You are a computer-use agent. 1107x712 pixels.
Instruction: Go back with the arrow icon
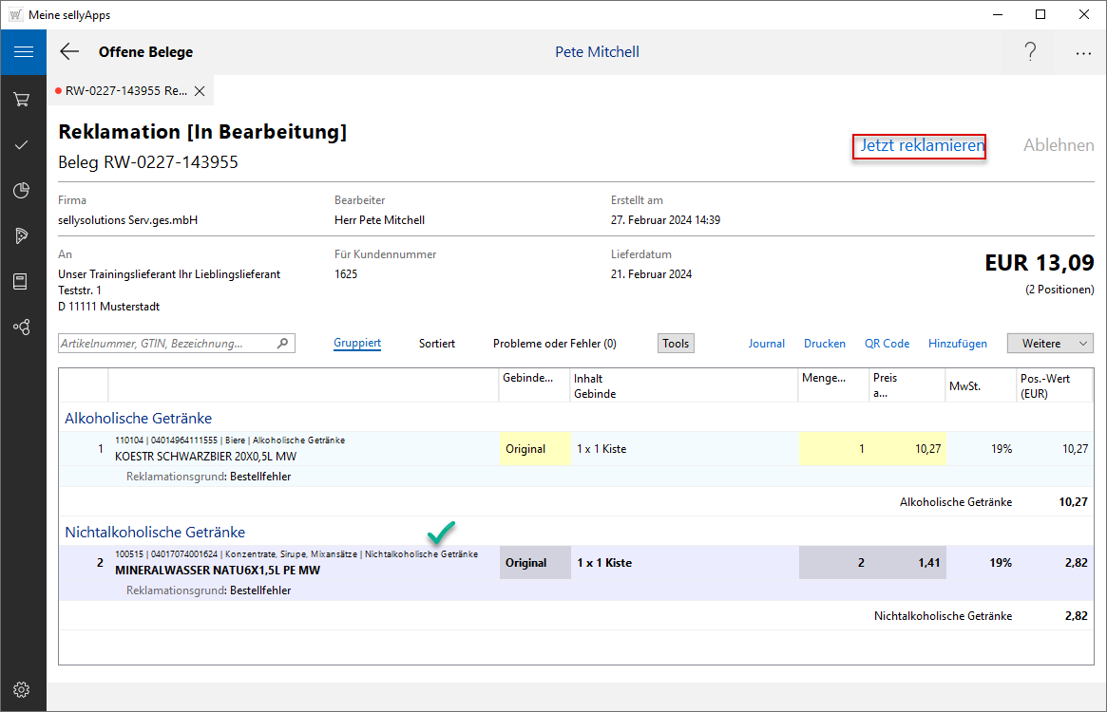point(69,52)
